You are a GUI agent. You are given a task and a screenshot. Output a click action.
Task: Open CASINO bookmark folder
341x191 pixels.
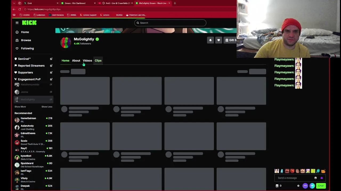point(25,15)
